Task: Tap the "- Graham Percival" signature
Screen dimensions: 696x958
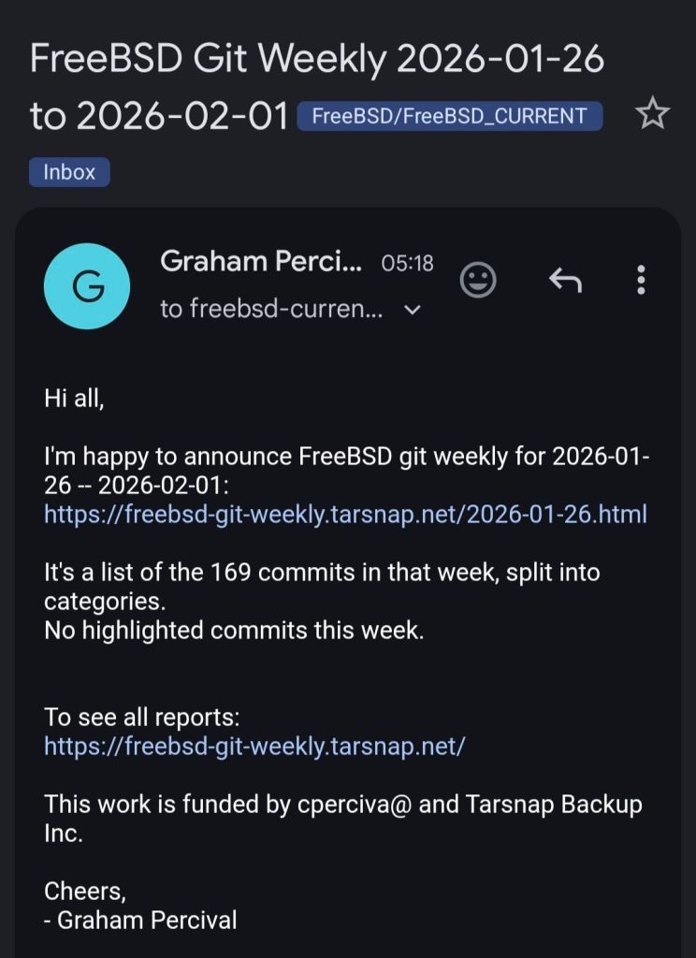Action: pos(140,920)
